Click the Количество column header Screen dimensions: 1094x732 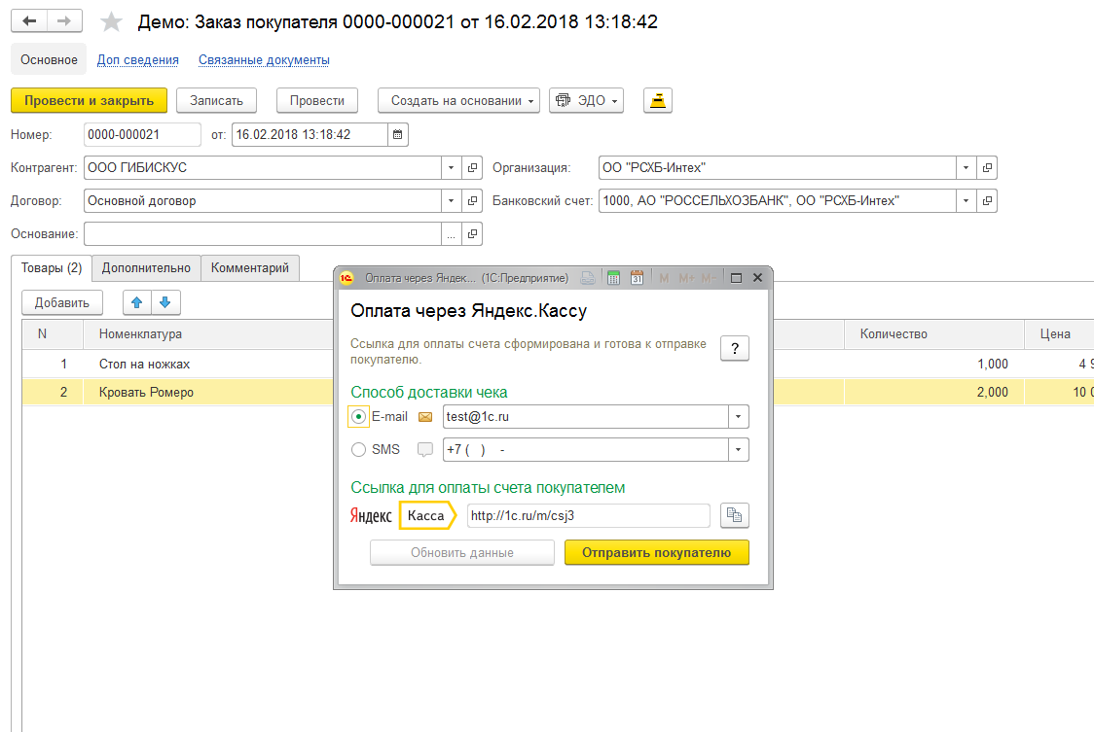click(x=934, y=334)
